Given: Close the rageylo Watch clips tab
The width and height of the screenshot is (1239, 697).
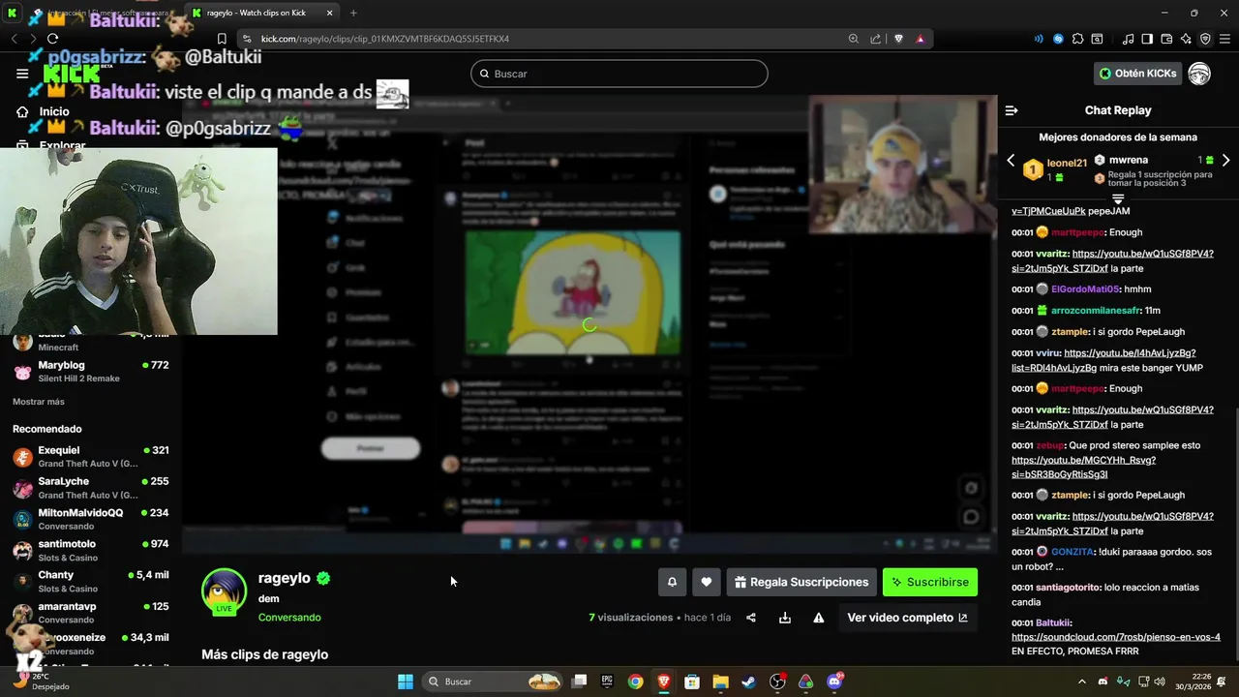Looking at the screenshot, I should (329, 13).
